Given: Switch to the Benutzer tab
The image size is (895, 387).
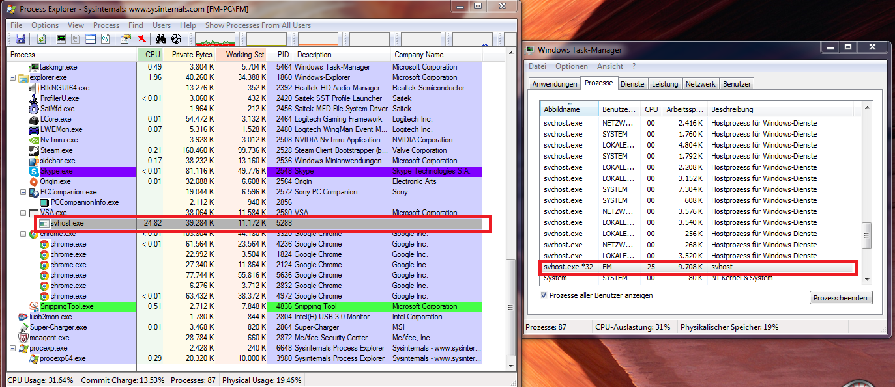Looking at the screenshot, I should pyautogui.click(x=737, y=84).
